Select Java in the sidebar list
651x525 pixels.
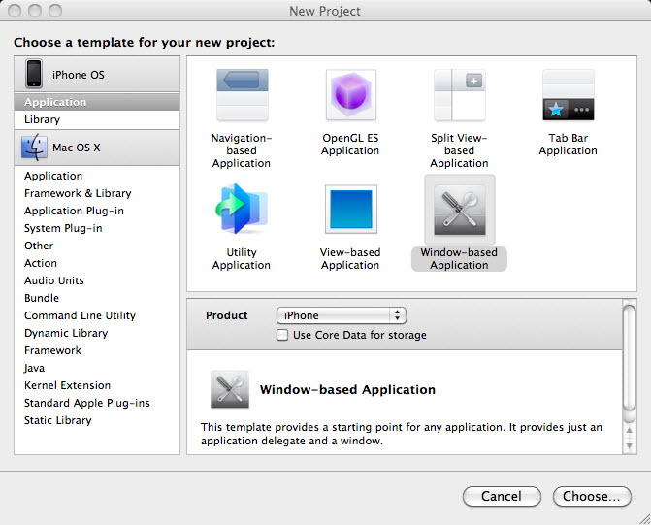pos(97,368)
